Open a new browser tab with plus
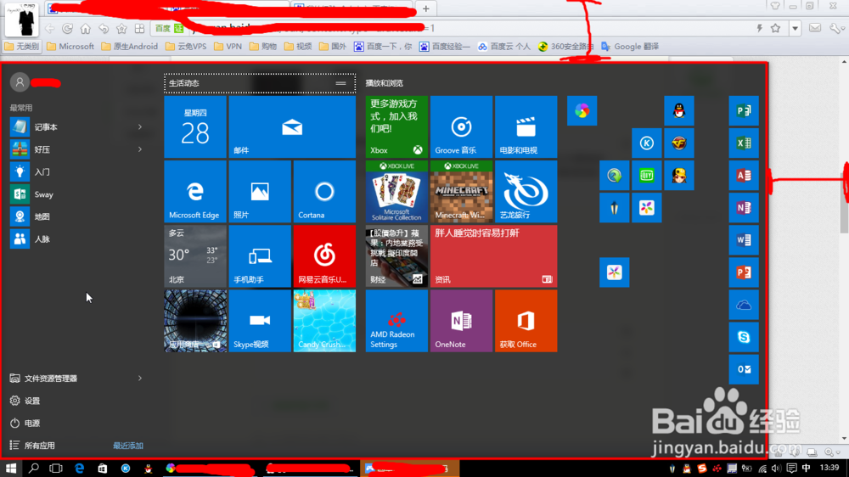The width and height of the screenshot is (849, 477). pyautogui.click(x=426, y=8)
